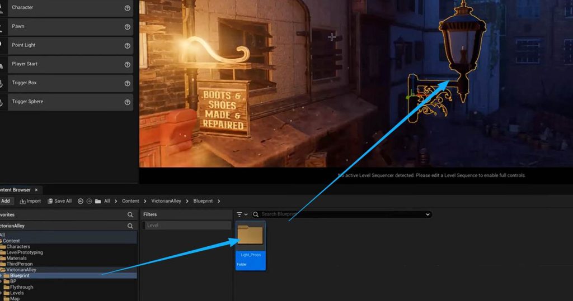Close the Content Browser tab

coord(36,190)
